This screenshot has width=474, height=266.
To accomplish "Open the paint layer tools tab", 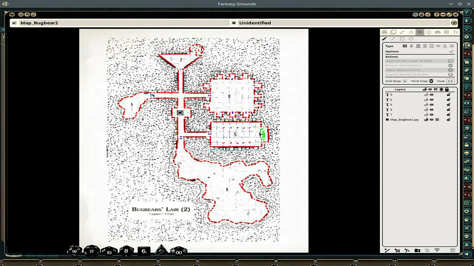I will pyautogui.click(x=402, y=32).
